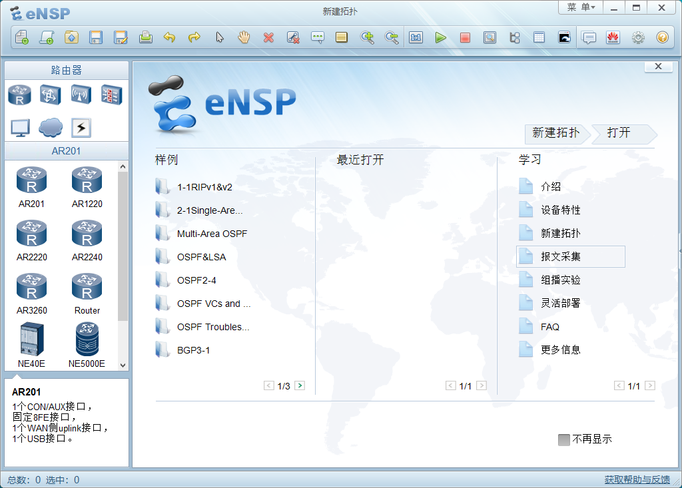Image resolution: width=682 pixels, height=488 pixels.
Task: Click the 1:1 fit-to-size icon
Action: coord(416,37)
